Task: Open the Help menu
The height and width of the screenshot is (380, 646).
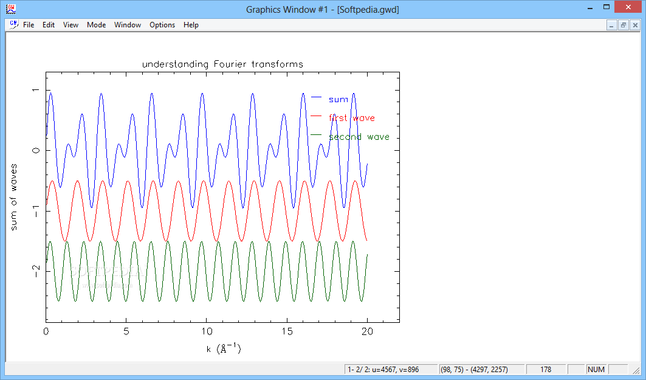Action: 191,25
